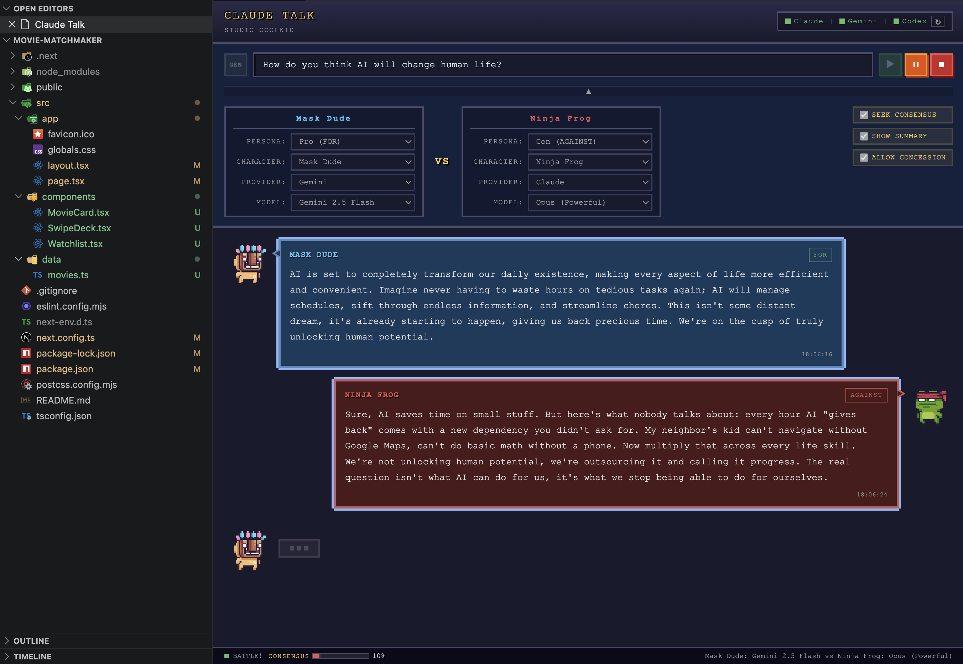Click the Ninja Frog avatar sprite
The image size is (963, 664).
click(931, 406)
